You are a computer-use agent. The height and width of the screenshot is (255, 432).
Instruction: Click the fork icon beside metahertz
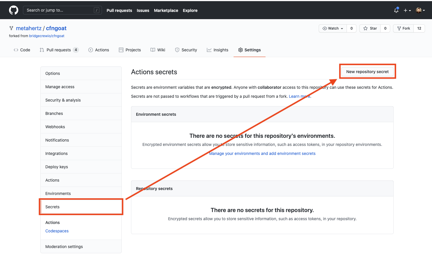(11, 28)
